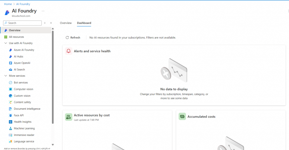Click the Immersive reader icon
The height and width of the screenshot is (150, 289).
(11, 135)
